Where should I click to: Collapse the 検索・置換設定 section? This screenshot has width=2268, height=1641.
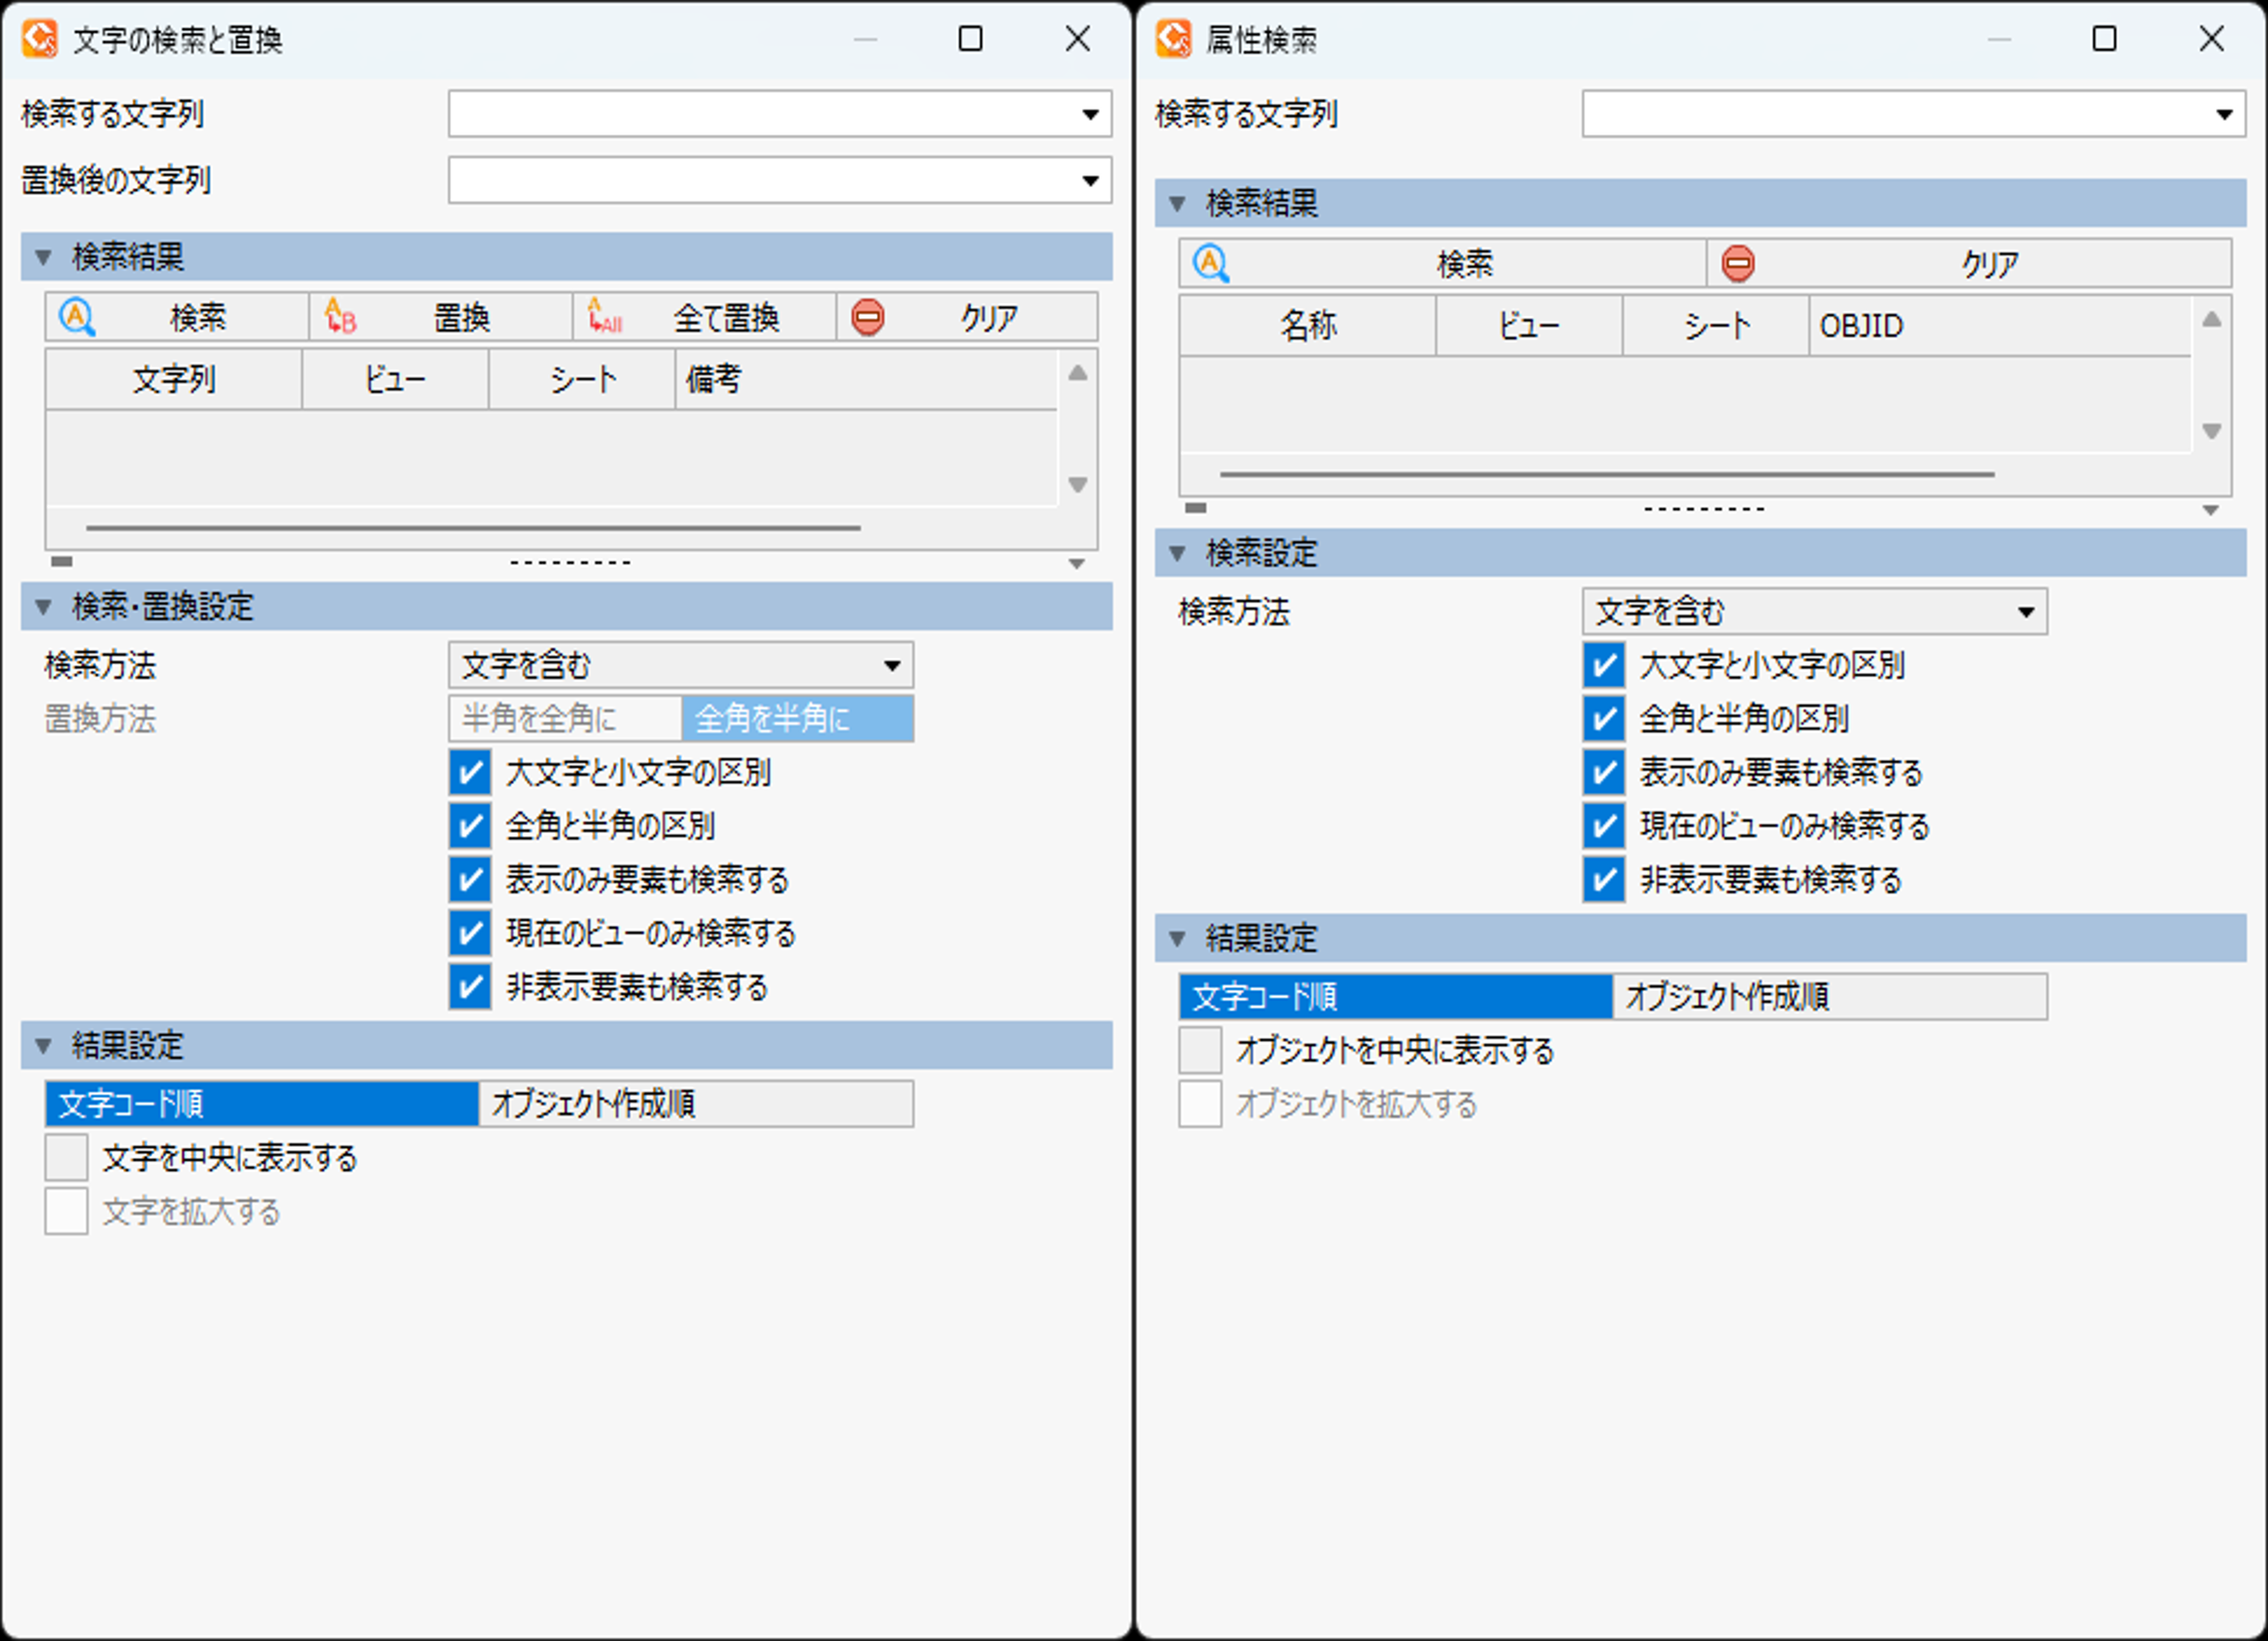[x=43, y=607]
